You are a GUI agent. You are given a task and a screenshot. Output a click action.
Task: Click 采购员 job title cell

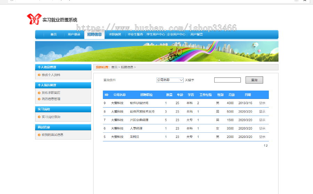point(135,137)
